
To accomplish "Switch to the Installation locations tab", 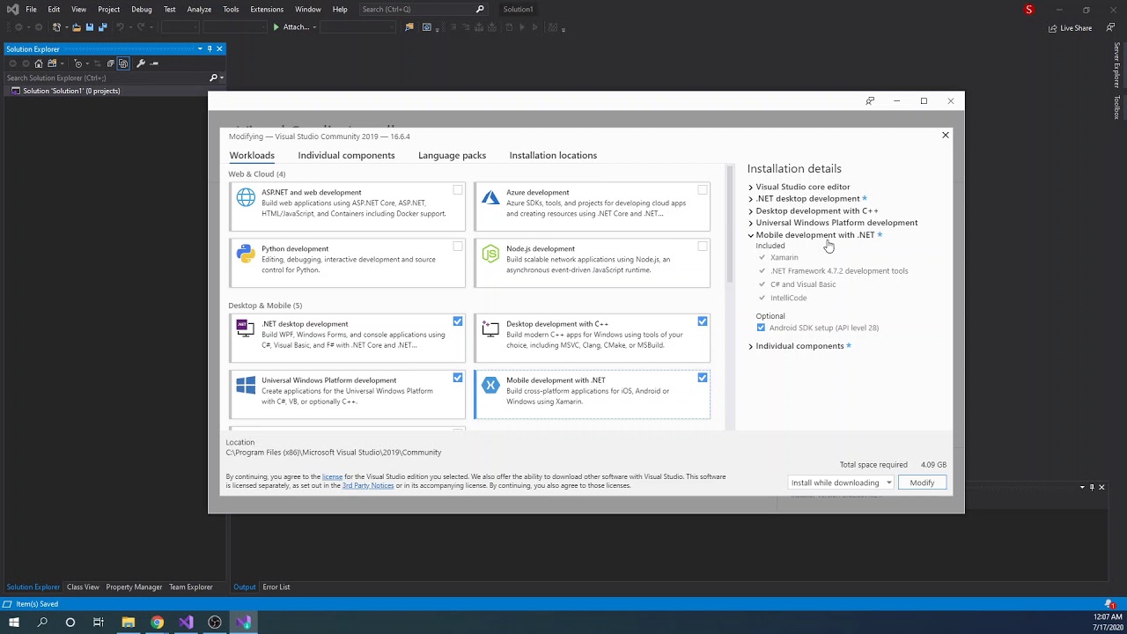I will pos(553,155).
